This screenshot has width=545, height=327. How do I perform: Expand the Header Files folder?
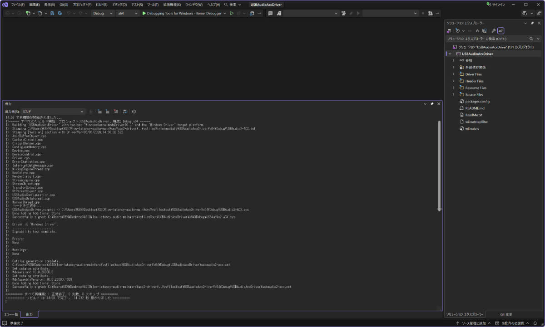click(x=453, y=81)
